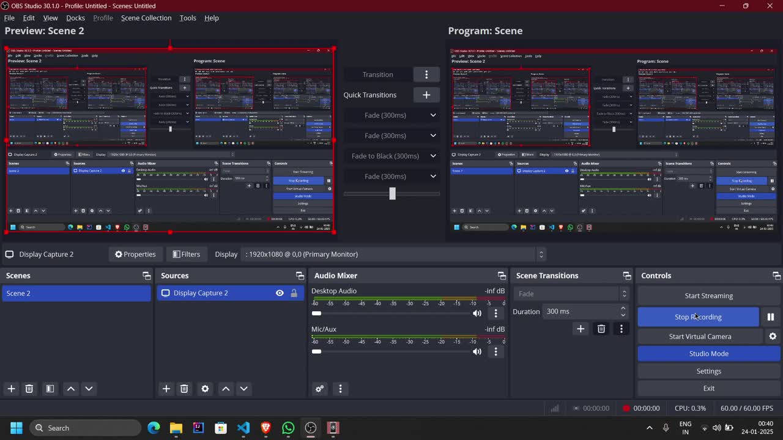Mute Mic/Aux speaker icon
783x440 pixels.
click(477, 351)
